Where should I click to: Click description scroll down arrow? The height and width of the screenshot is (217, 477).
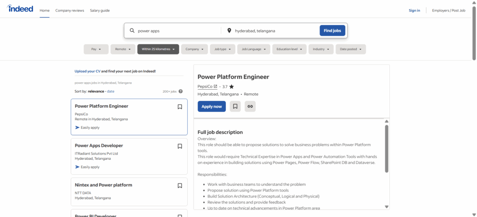387,207
